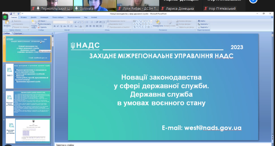This screenshot has height=146, width=275.
Task: Open the font name combo box
Action: coord(60,22)
